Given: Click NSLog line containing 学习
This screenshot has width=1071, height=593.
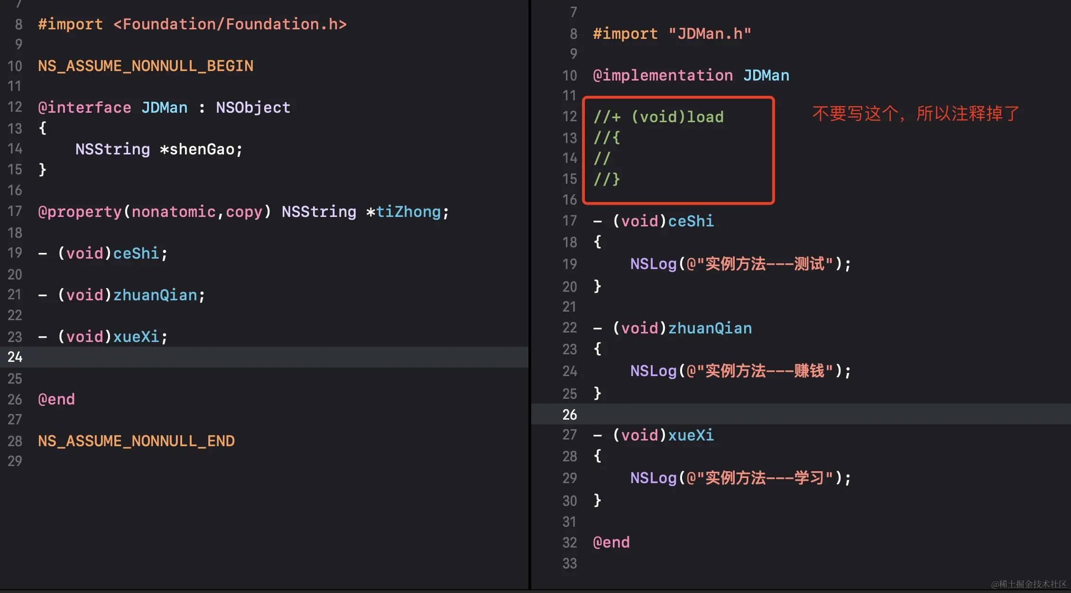Looking at the screenshot, I should 740,478.
